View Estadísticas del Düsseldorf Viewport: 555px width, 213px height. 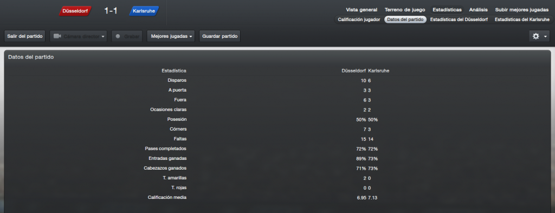pos(459,20)
